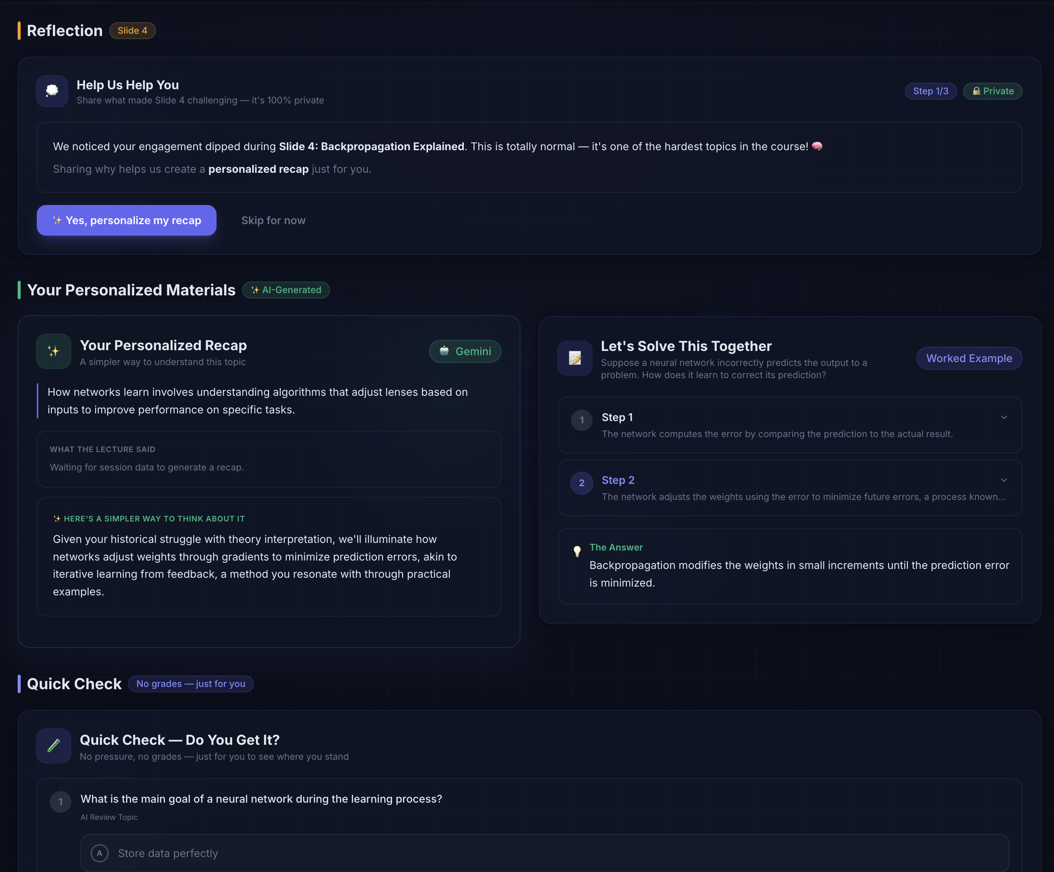The image size is (1054, 872).
Task: Click Skip for now link
Action: (273, 220)
